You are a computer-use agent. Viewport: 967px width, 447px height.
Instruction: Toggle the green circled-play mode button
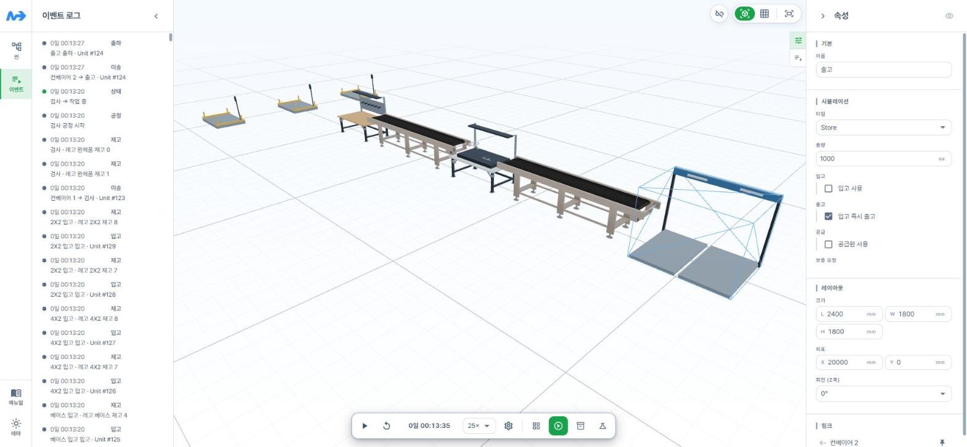pyautogui.click(x=558, y=425)
